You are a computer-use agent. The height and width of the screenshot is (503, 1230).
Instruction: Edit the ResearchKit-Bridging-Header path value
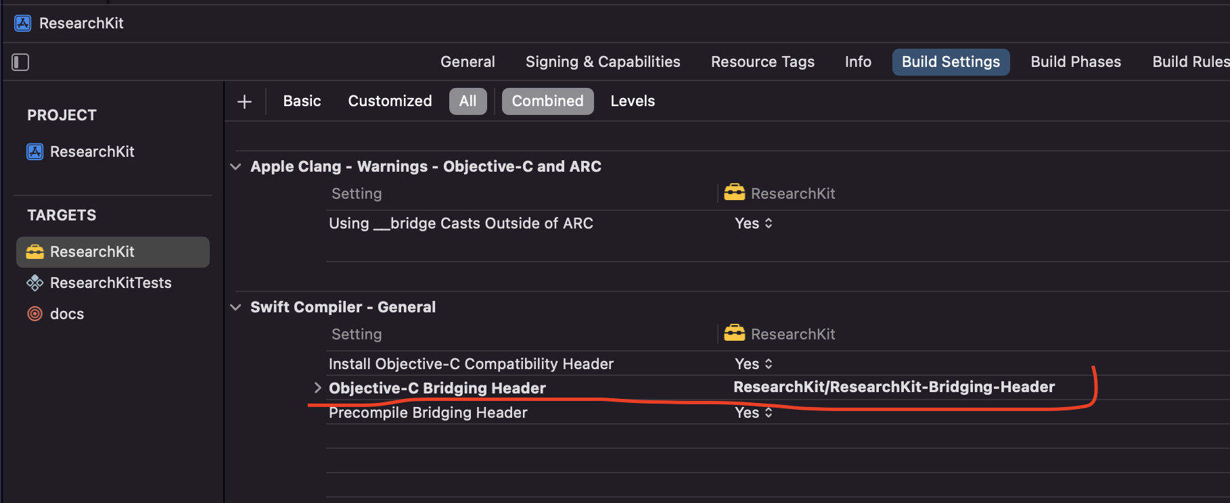(x=894, y=387)
